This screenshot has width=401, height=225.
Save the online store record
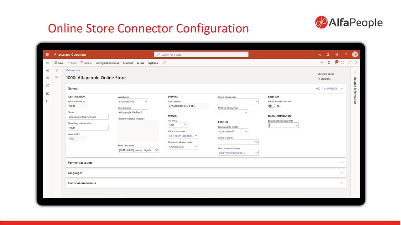click(59, 63)
